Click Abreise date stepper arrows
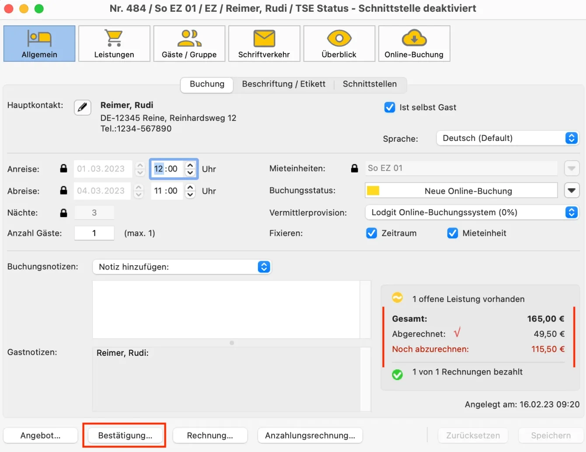Screen dimensions: 586x452 (139, 191)
